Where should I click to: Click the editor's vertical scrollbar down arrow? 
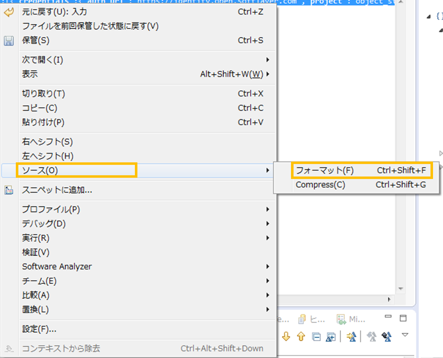[x=400, y=289]
